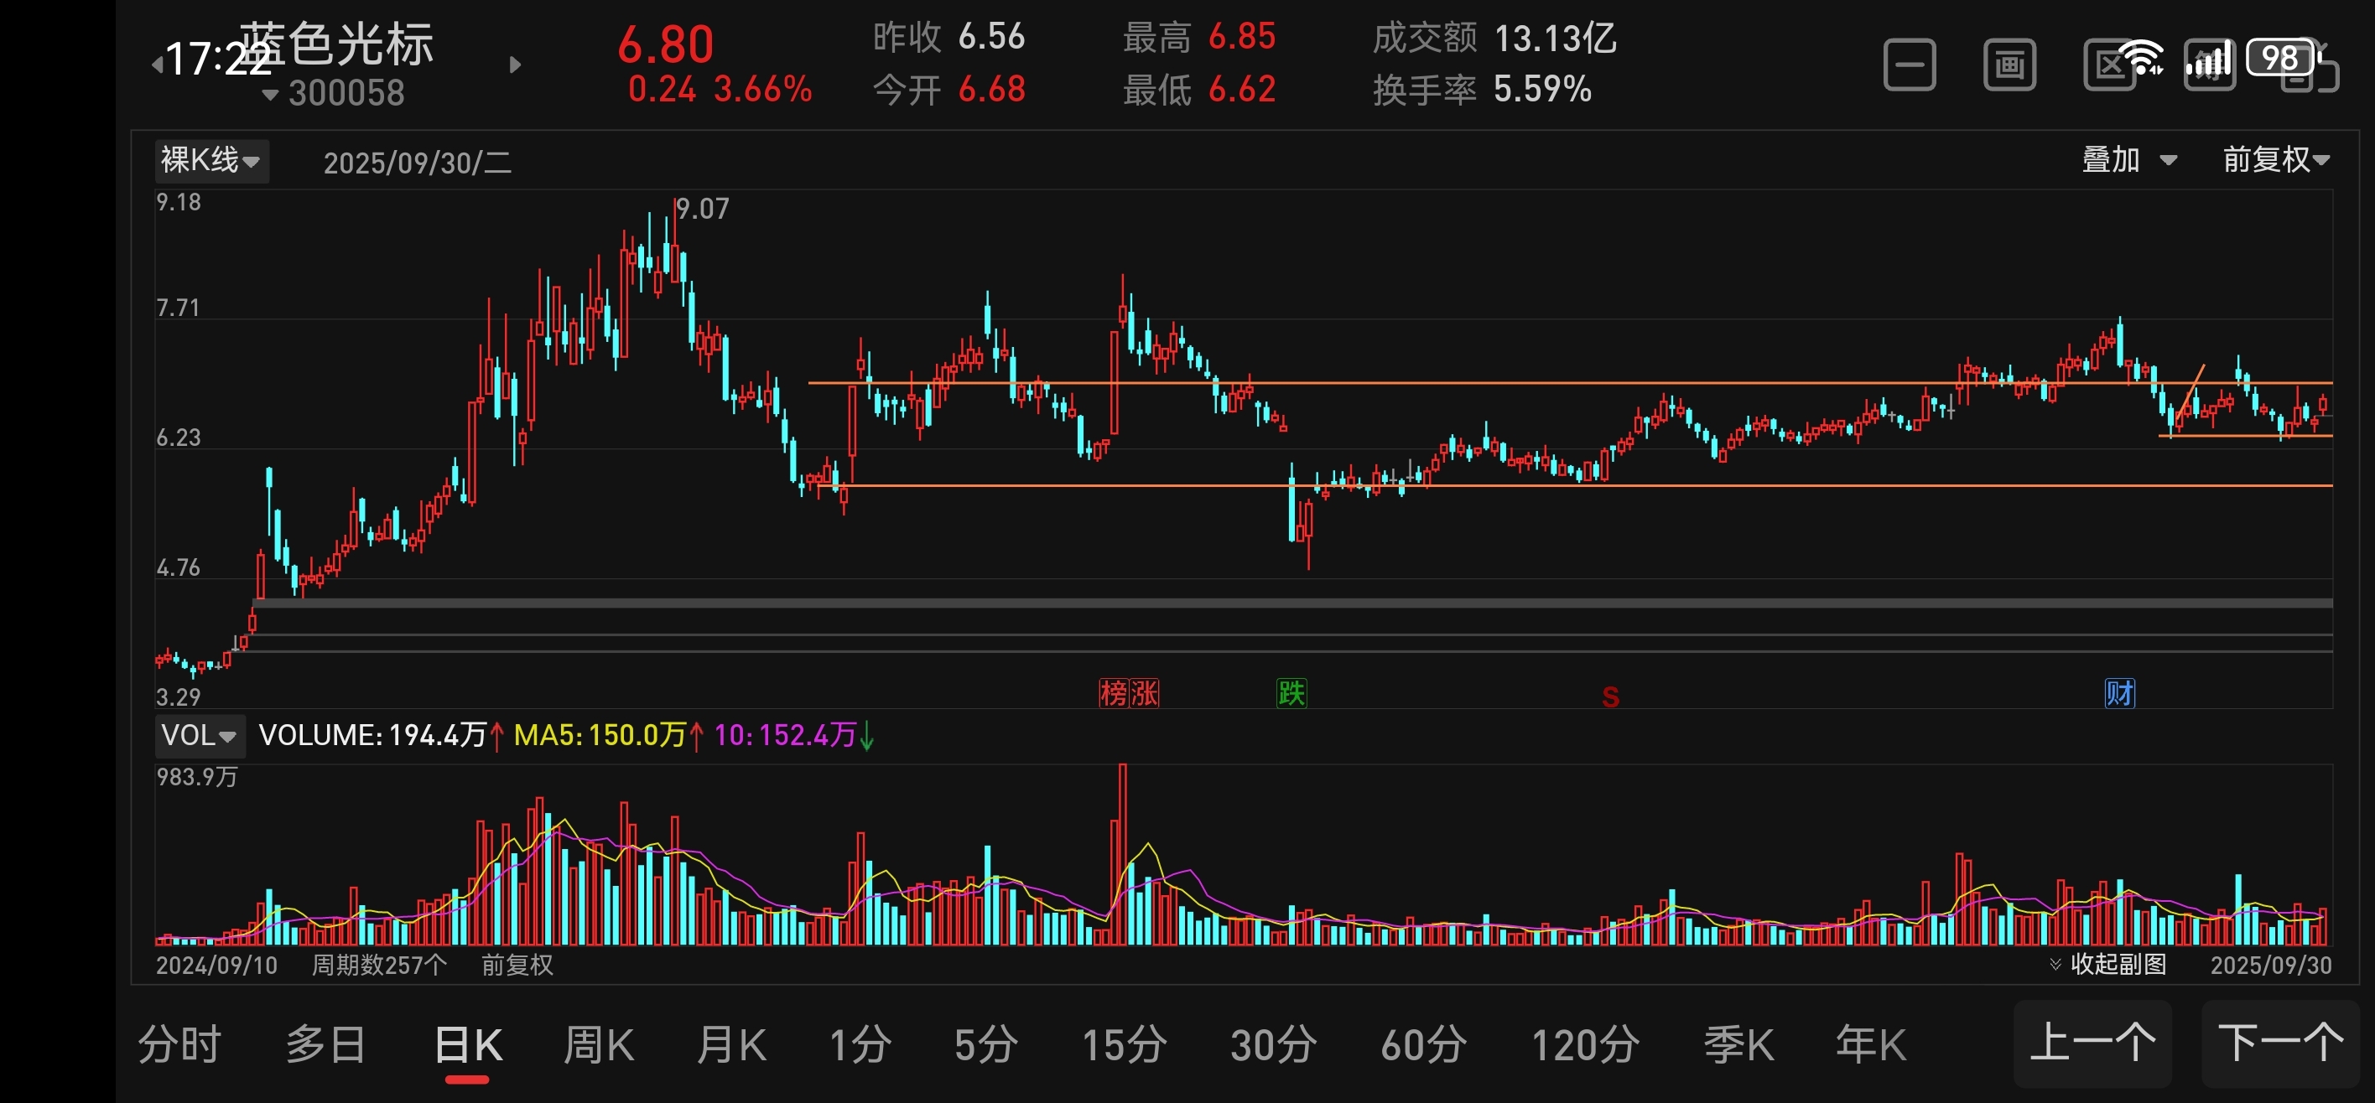Collapse sub-chart with 收起副图
The height and width of the screenshot is (1103, 2375).
tap(2107, 964)
